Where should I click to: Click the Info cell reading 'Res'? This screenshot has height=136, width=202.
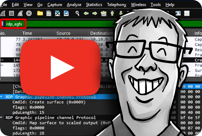pos(198,50)
